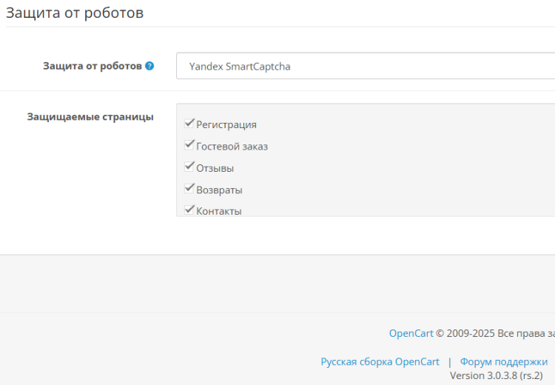The width and height of the screenshot is (555, 385).
Task: Open the OpenCart footer link
Action: [411, 333]
